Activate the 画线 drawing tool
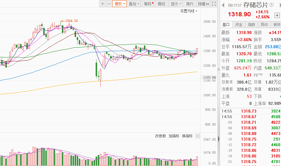 coord(162,4)
